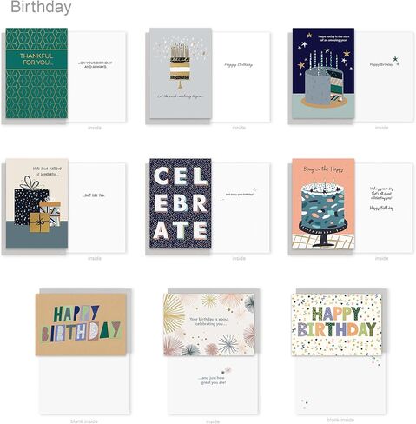416x424 pixels.
Task: Click 'blank inside' label under confetti card
Action: tap(340, 420)
